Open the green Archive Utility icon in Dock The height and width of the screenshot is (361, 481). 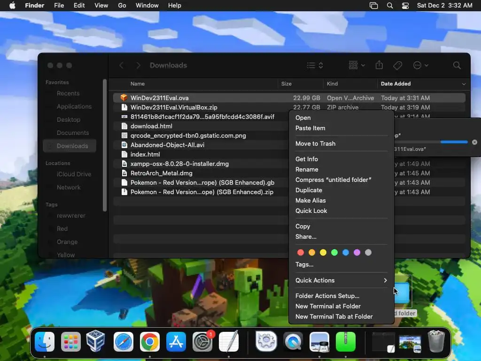[346, 342]
